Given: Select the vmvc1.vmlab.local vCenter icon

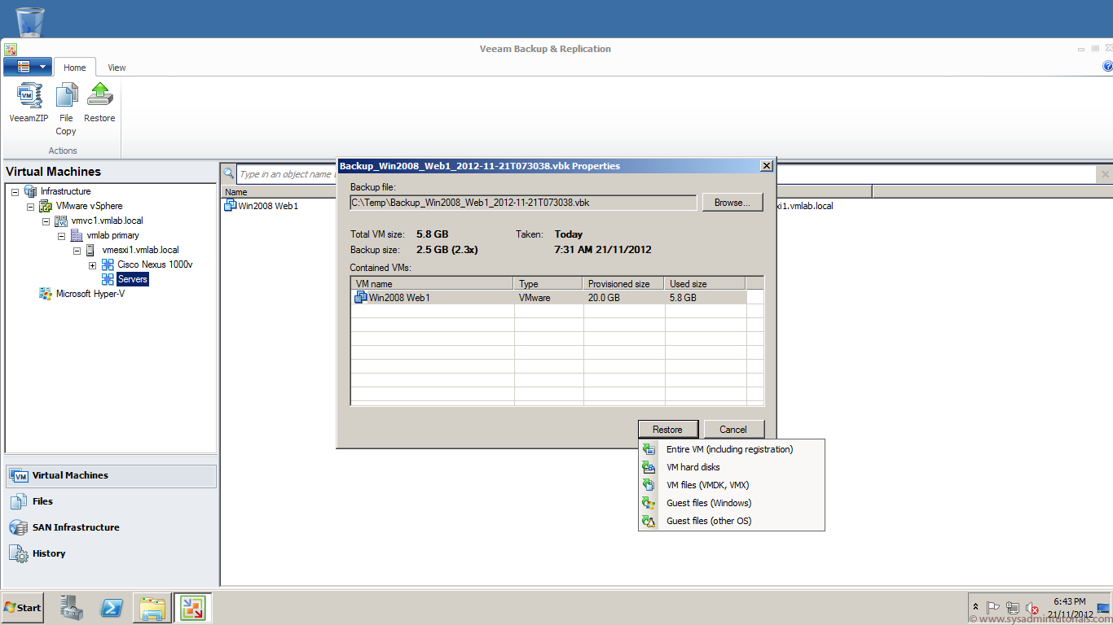Looking at the screenshot, I should (61, 221).
